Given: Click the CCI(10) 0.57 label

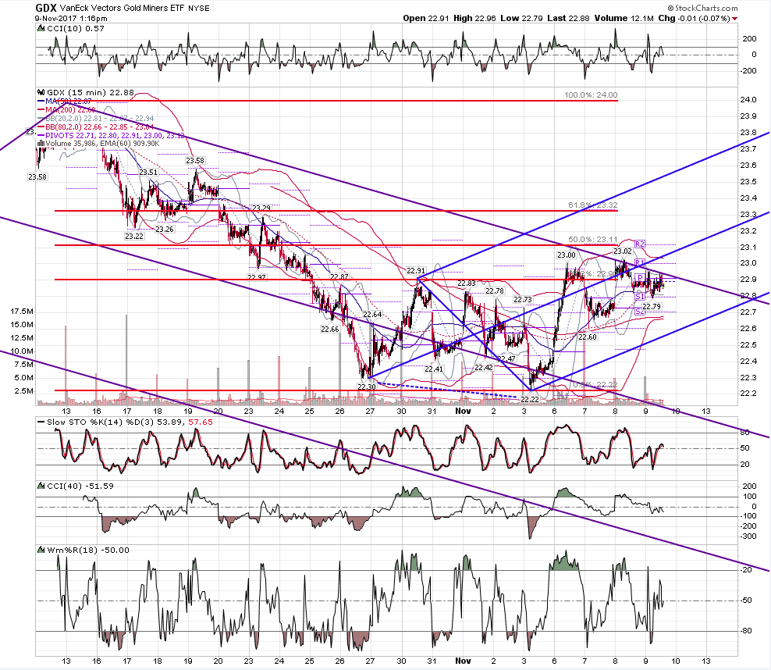Looking at the screenshot, I should (x=76, y=29).
